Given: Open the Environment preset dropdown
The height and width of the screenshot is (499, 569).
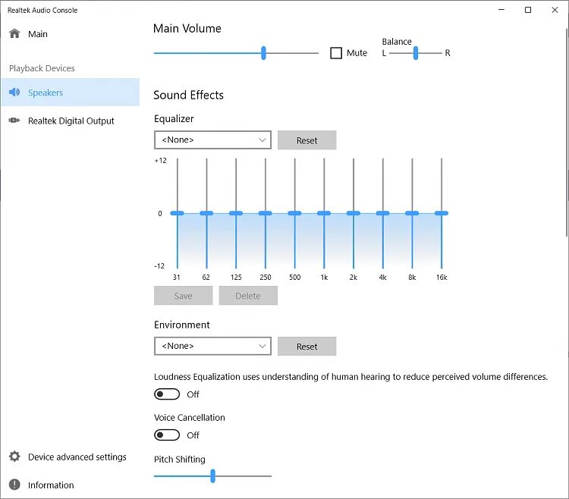Looking at the screenshot, I should 212,346.
